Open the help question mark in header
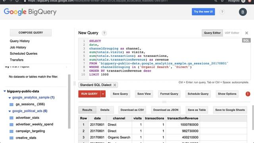Image resolution: width=254 pixels, height=143 pixels. click(x=222, y=12)
